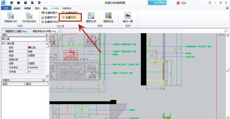Screen dimensions: 230x119
Task: Click the new file icon in the title bar
Action: pos(12,3)
